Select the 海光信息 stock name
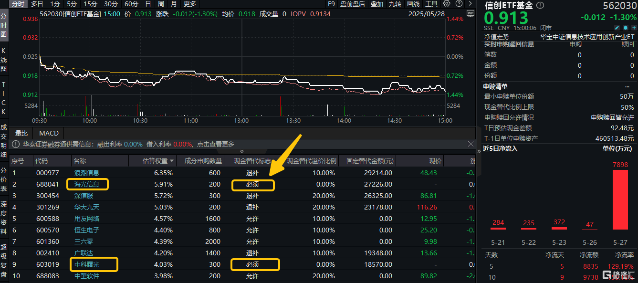The image size is (638, 283). pos(87,184)
